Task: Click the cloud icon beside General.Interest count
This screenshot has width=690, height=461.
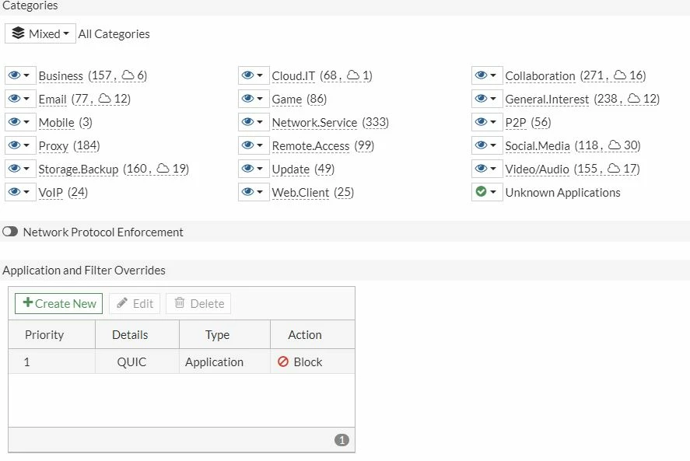Action: [x=634, y=98]
